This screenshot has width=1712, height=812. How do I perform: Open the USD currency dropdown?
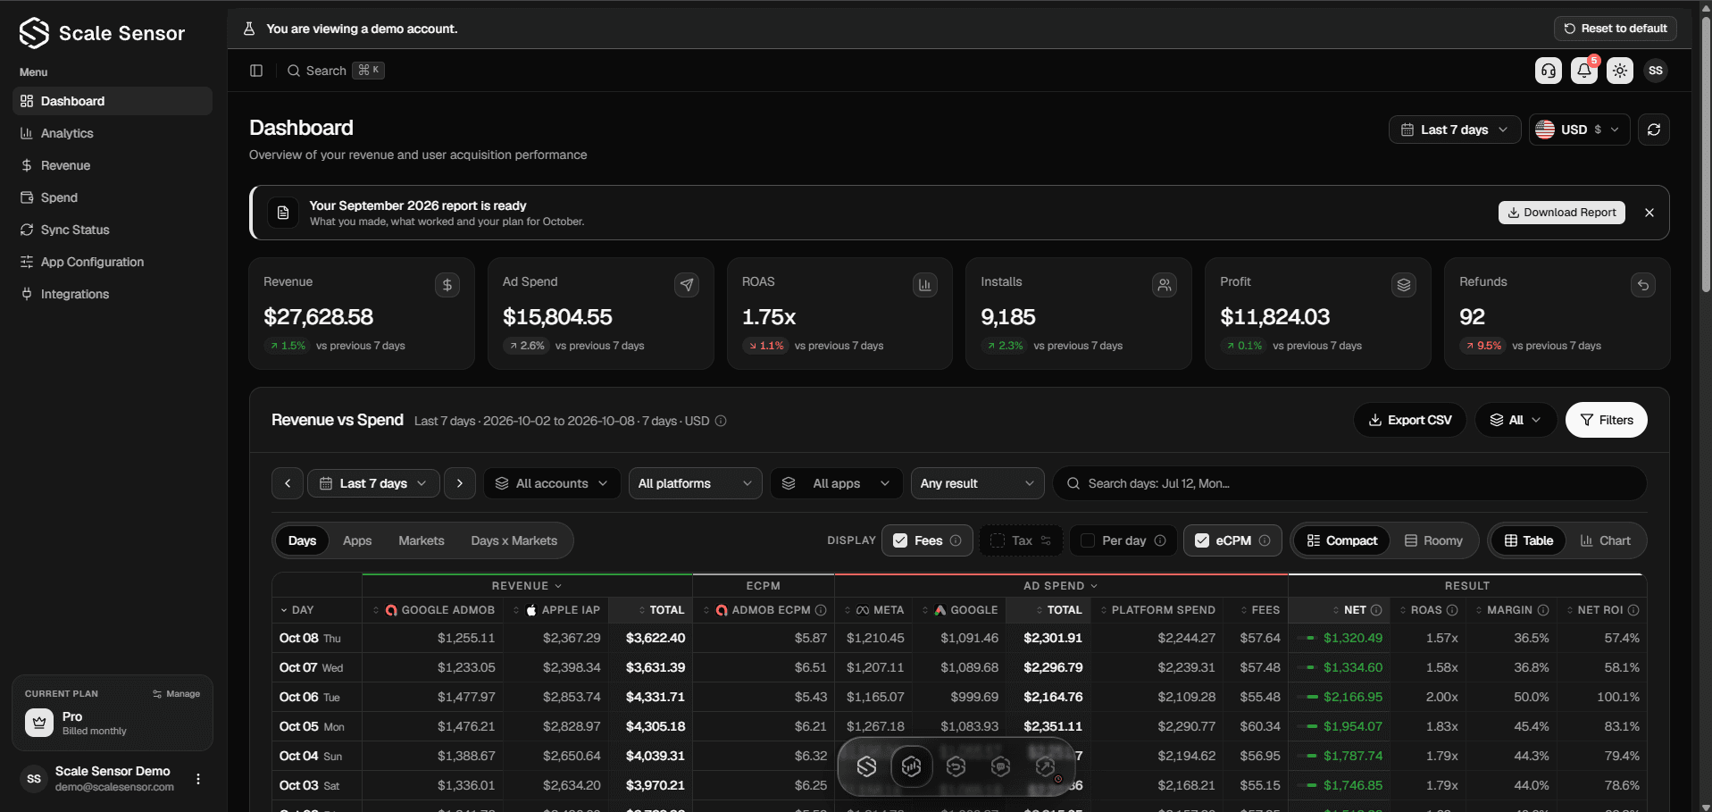(1580, 130)
